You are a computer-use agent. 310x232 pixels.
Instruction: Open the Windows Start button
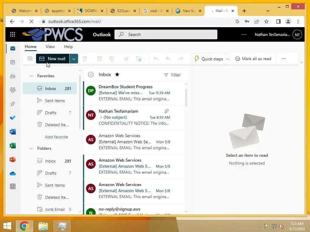pyautogui.click(x=7, y=226)
